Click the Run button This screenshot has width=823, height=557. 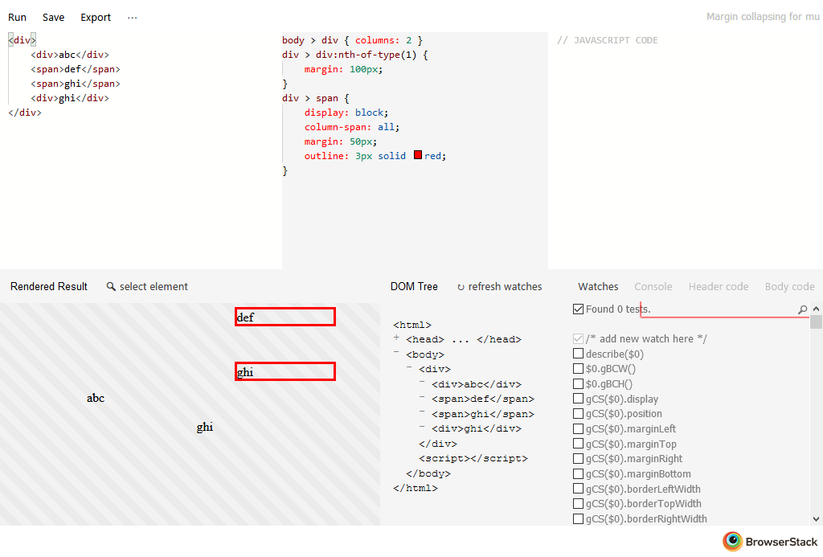(17, 18)
